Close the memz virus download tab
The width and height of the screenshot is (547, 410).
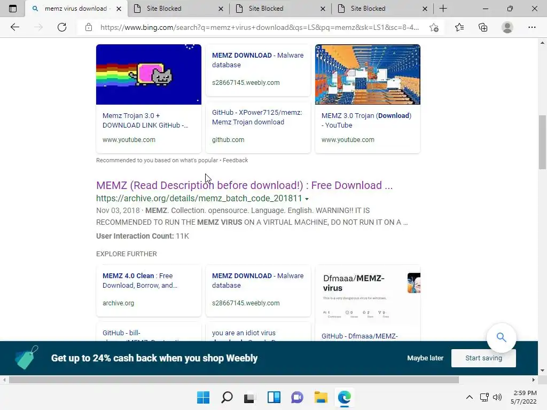coord(119,9)
